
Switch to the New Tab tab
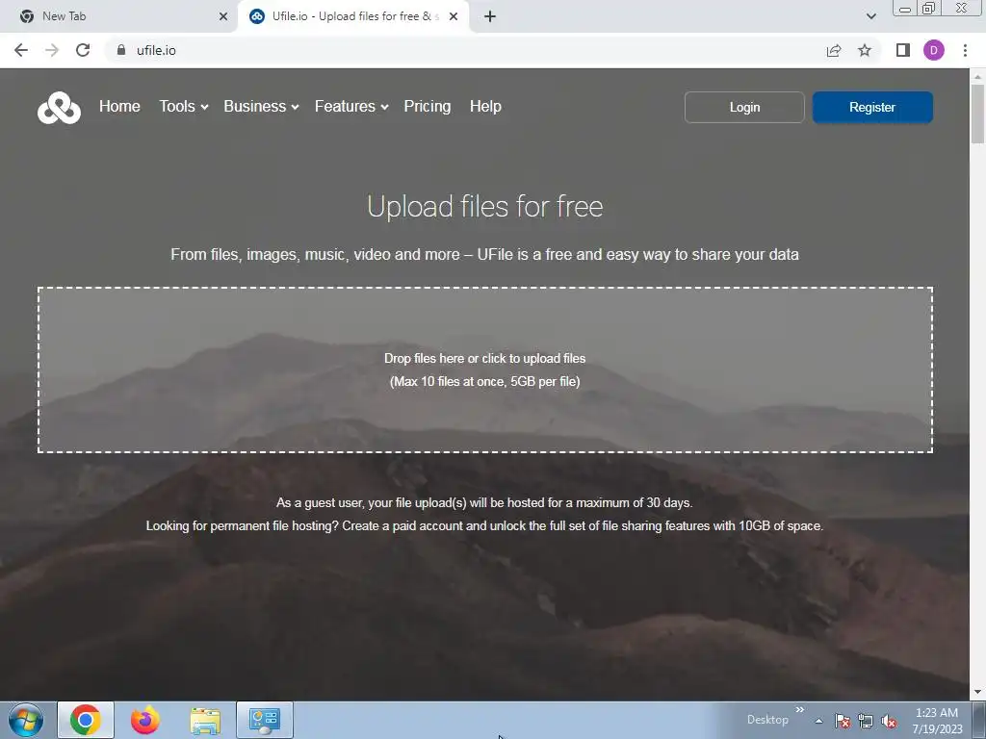119,16
